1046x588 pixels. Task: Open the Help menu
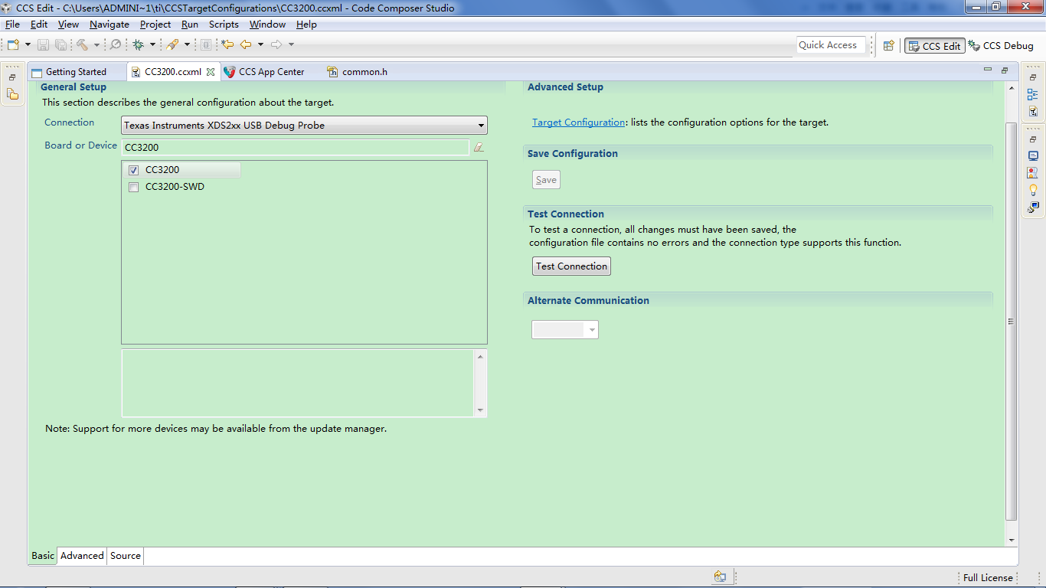(x=306, y=24)
